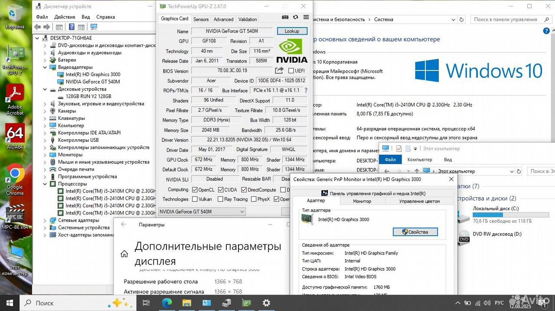Toggle PhysX checkbox

click(x=254, y=199)
